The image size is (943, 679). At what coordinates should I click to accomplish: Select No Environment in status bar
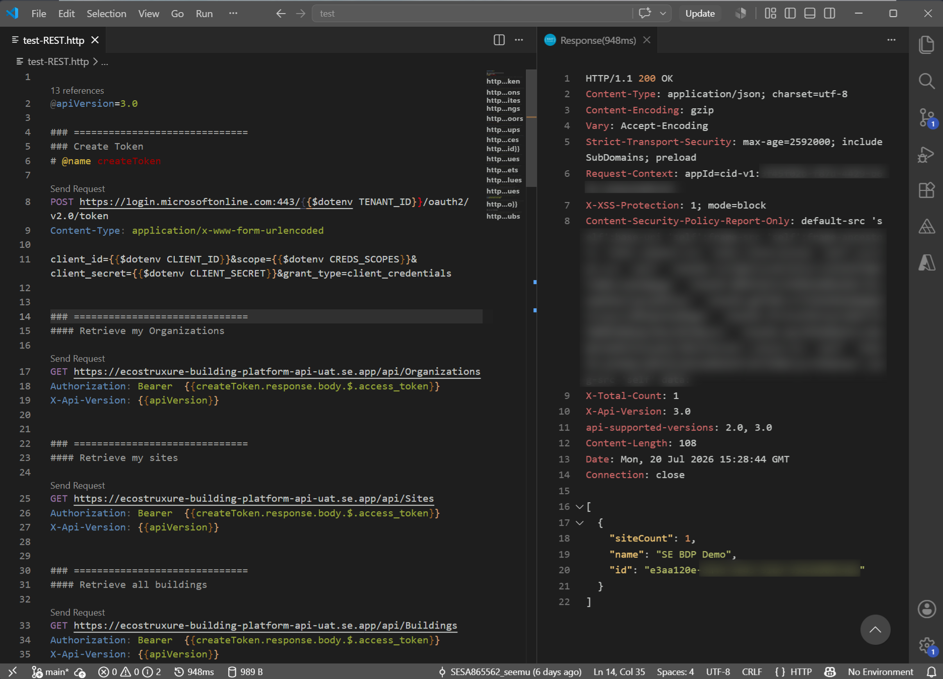pos(880,672)
